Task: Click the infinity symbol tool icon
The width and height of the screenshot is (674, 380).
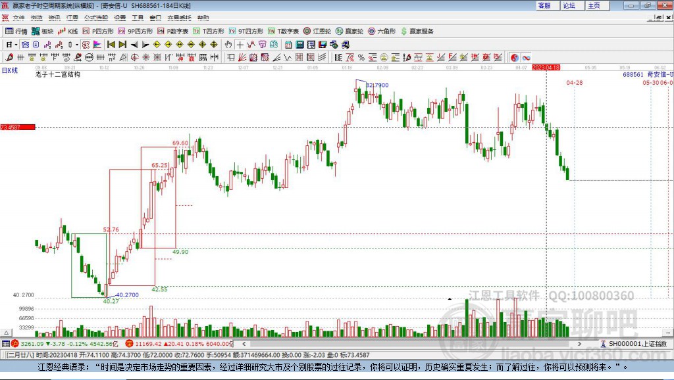Action: click(x=526, y=57)
